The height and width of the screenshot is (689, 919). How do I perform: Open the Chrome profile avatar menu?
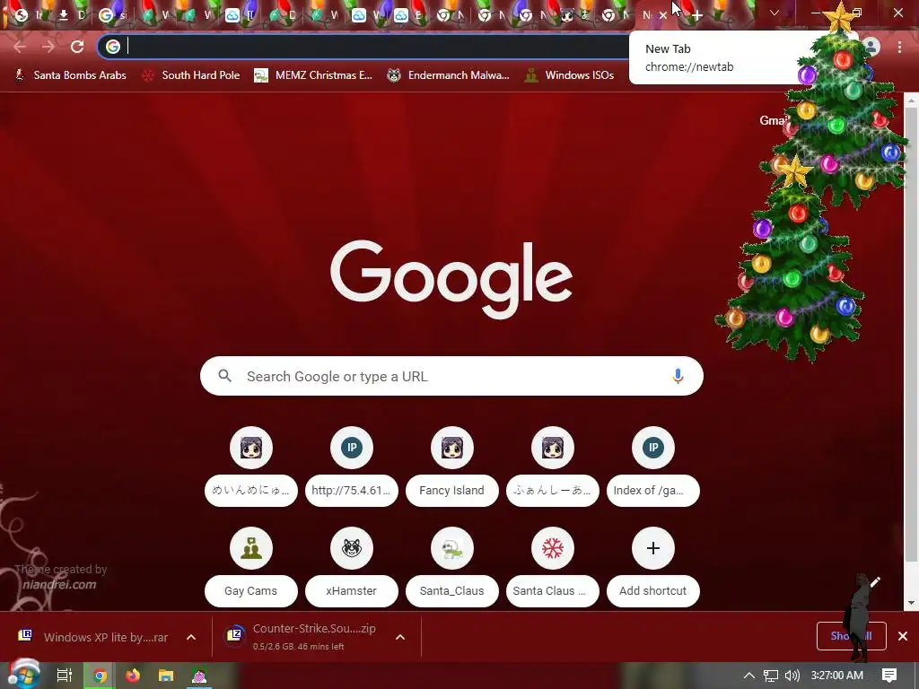pyautogui.click(x=871, y=47)
